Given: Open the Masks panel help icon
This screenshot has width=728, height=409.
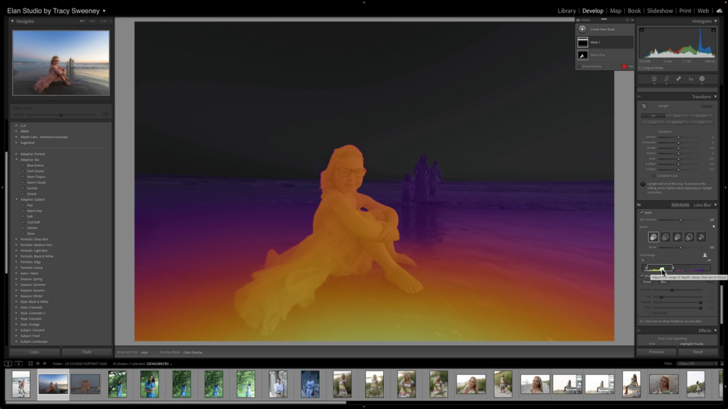Looking at the screenshot, I should tap(627, 20).
